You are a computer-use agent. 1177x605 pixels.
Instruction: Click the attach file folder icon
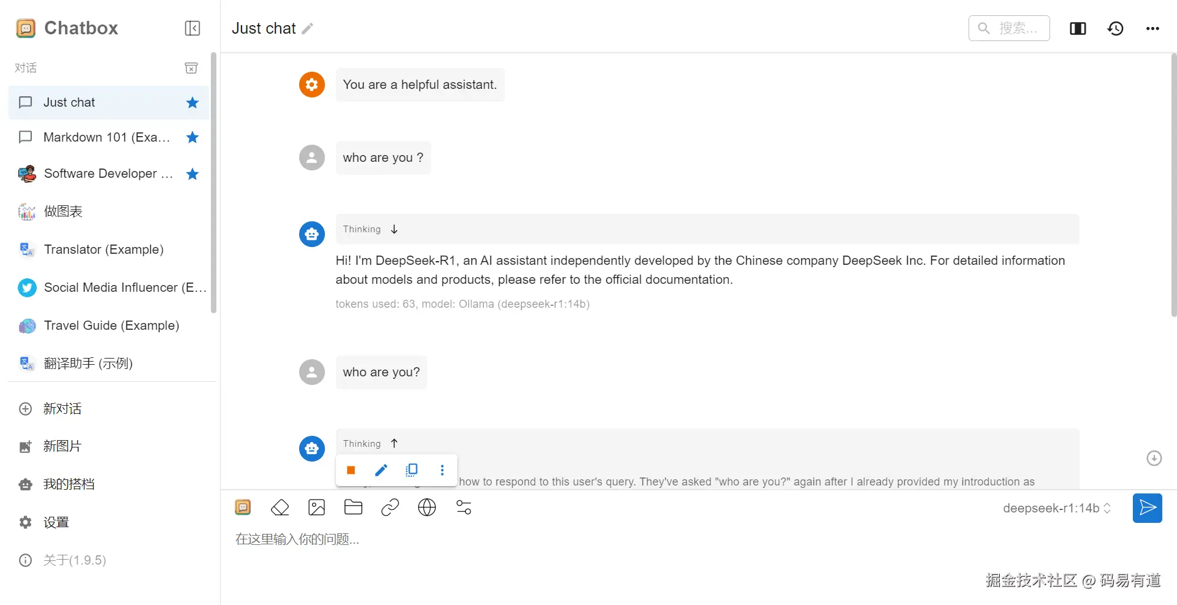click(353, 508)
